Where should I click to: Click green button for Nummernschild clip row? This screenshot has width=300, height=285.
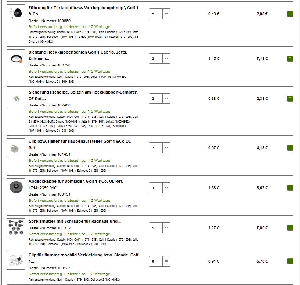[x=290, y=261]
